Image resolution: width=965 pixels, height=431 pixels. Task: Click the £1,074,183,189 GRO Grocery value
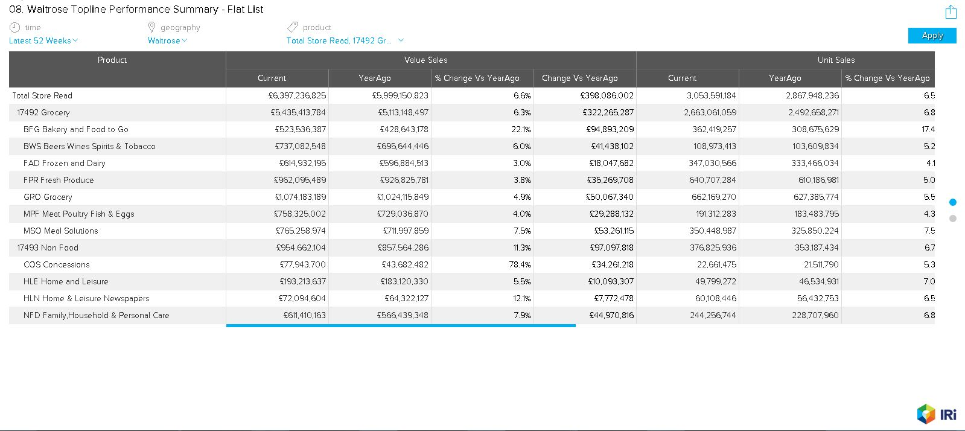[x=277, y=197]
